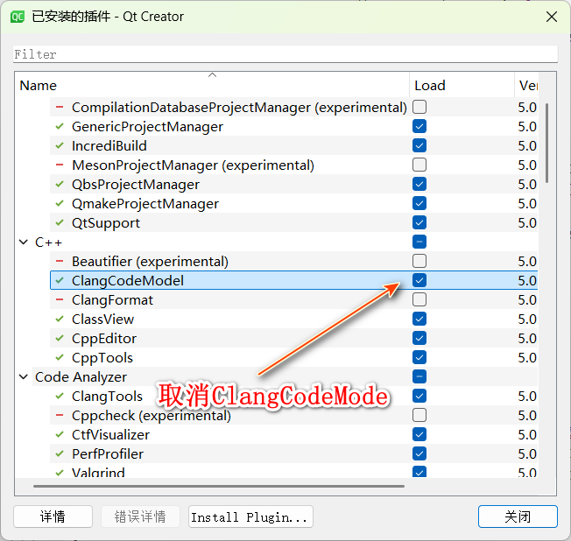Click the green check icon beside QtSupport
Screen dimensions: 571x541
(x=60, y=223)
